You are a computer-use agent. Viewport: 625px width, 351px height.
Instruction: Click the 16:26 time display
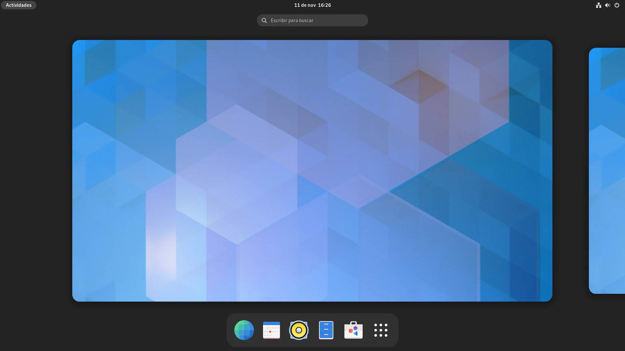point(324,5)
